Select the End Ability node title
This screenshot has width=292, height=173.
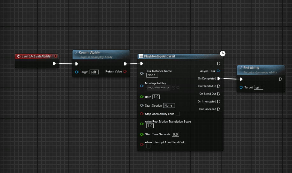pyautogui.click(x=251, y=68)
